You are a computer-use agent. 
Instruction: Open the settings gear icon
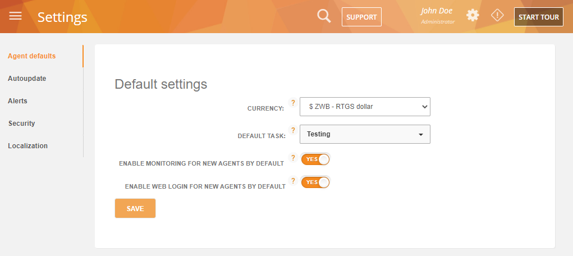[473, 16]
